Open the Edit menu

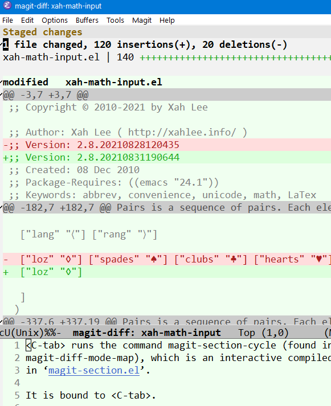27,20
